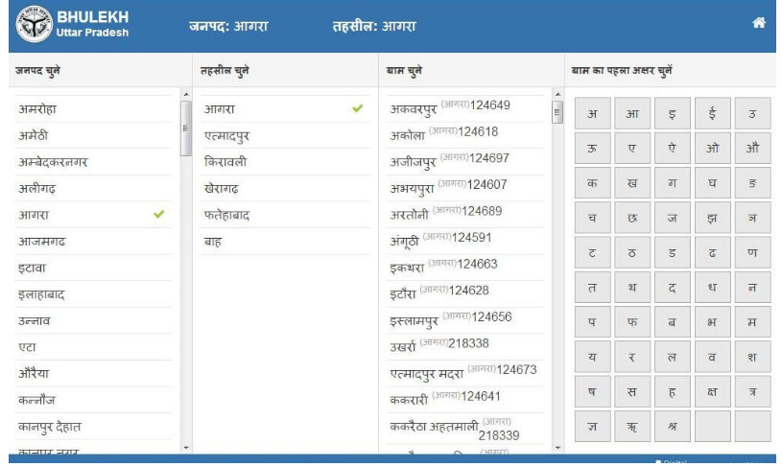Click the green checkmark next to आगरा district
The width and height of the screenshot is (782, 467).
tap(159, 215)
